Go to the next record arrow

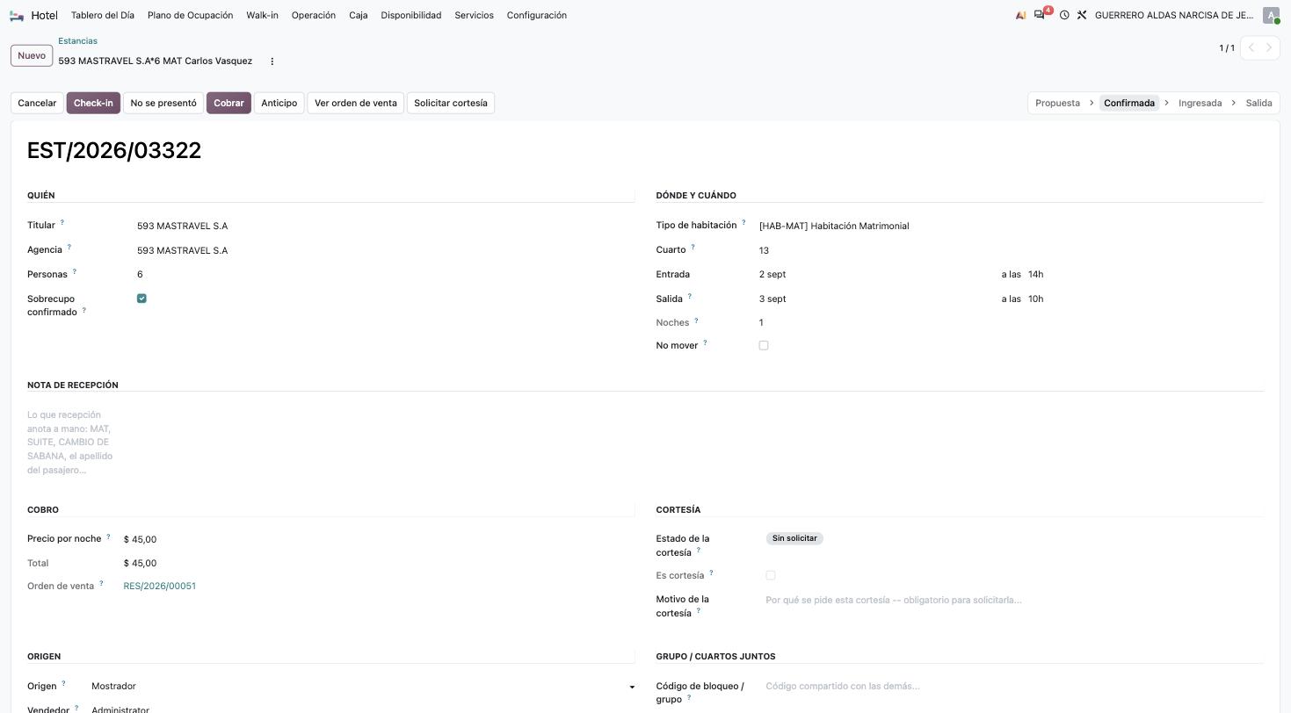pyautogui.click(x=1269, y=47)
